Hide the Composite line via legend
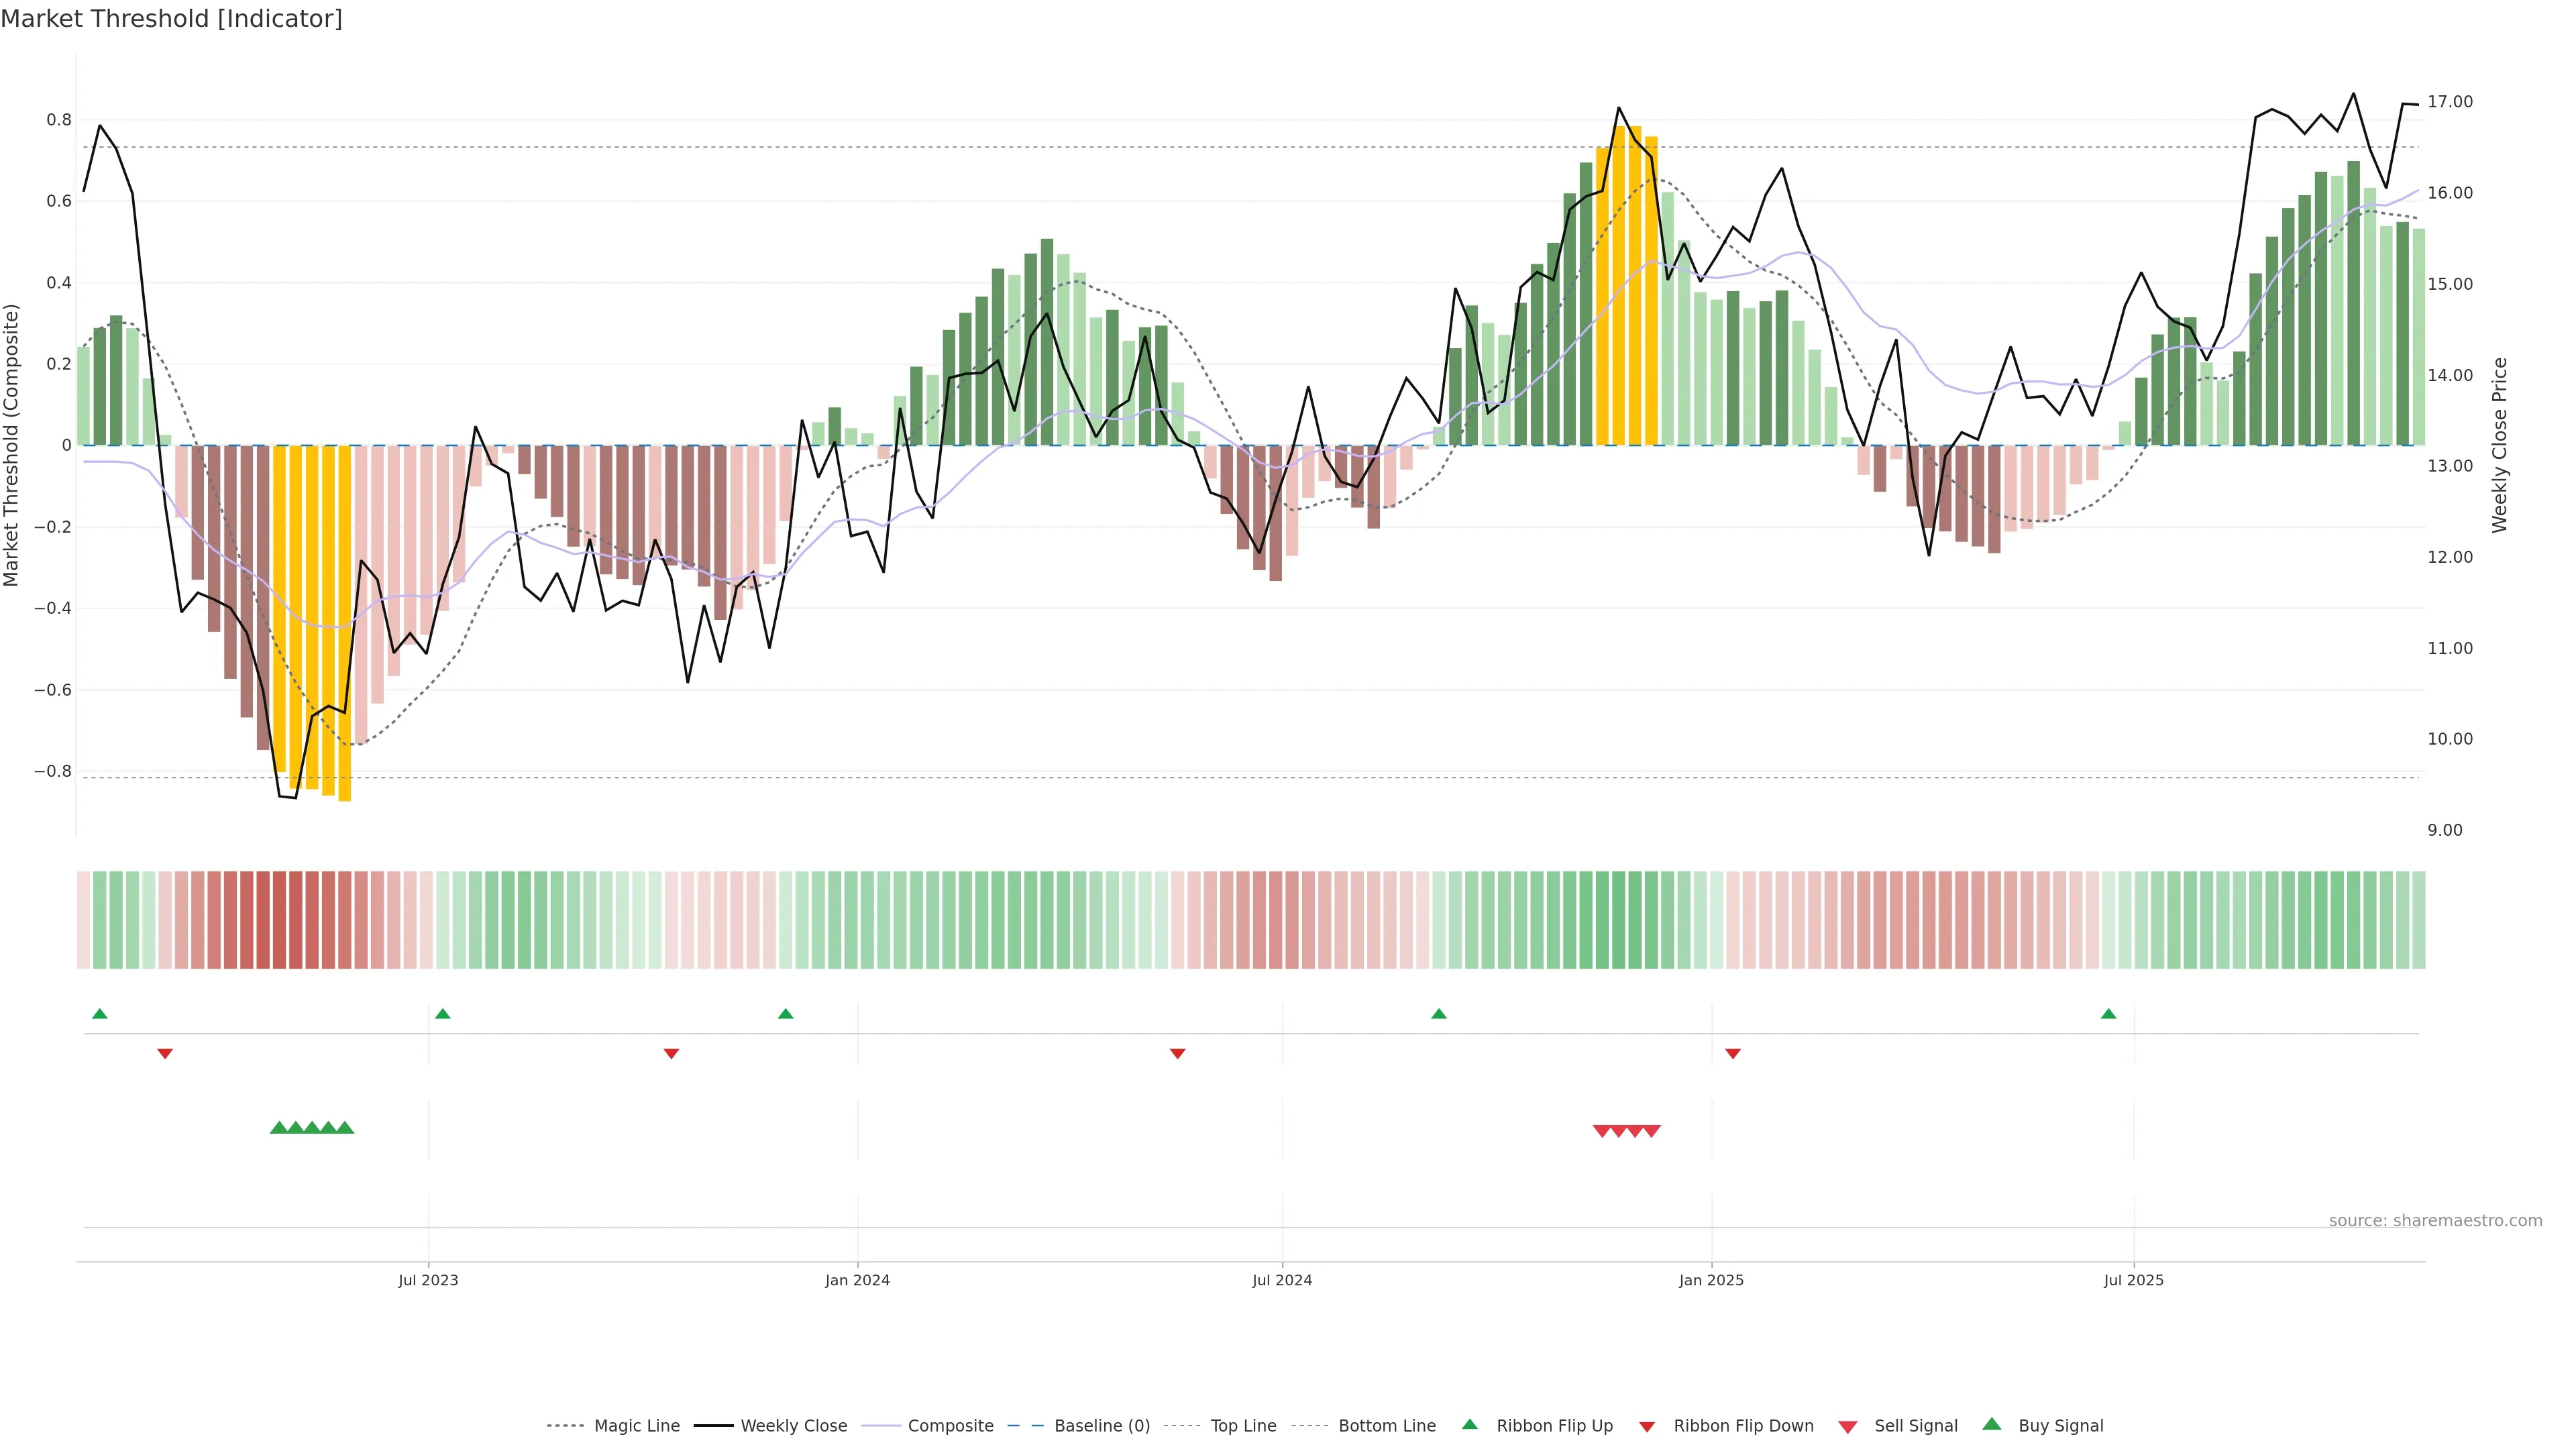This screenshot has width=2576, height=1449. pyautogui.click(x=950, y=1426)
